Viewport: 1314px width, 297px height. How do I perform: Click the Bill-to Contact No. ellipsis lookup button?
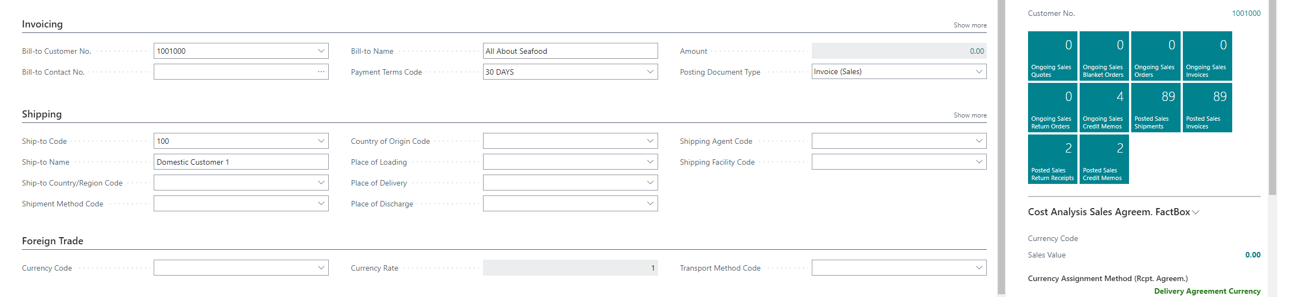coord(321,72)
